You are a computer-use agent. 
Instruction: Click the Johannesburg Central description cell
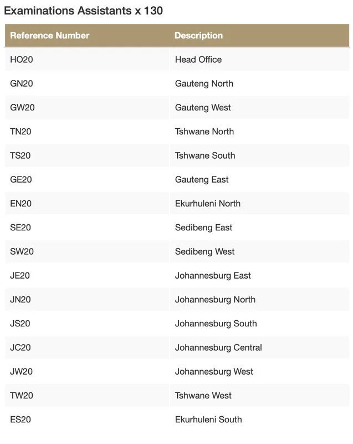218,347
